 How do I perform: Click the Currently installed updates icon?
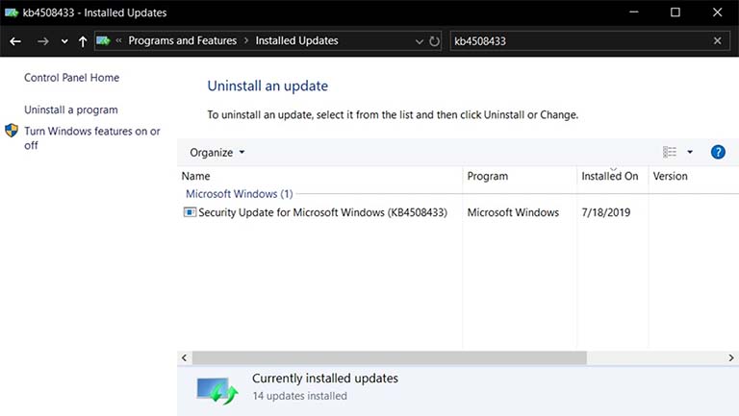(x=217, y=391)
